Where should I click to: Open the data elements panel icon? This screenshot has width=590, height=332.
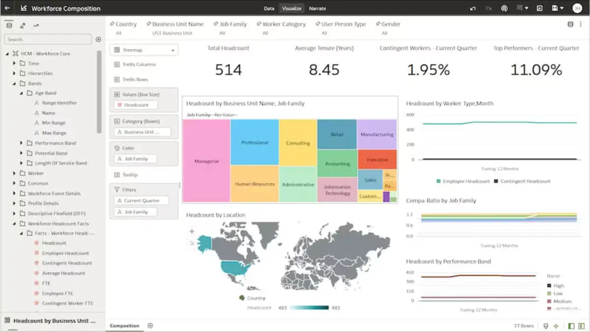coord(9,25)
